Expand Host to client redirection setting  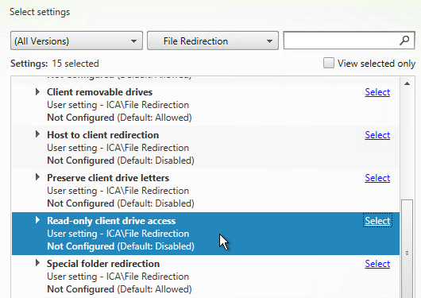pos(37,134)
